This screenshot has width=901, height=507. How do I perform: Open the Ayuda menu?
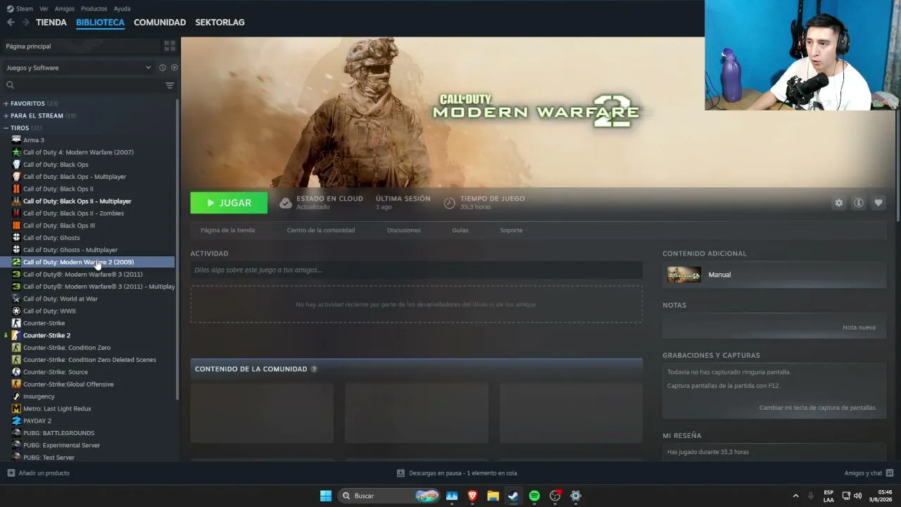pos(122,9)
